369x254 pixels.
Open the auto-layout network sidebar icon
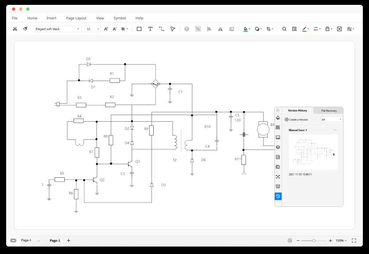click(x=278, y=177)
